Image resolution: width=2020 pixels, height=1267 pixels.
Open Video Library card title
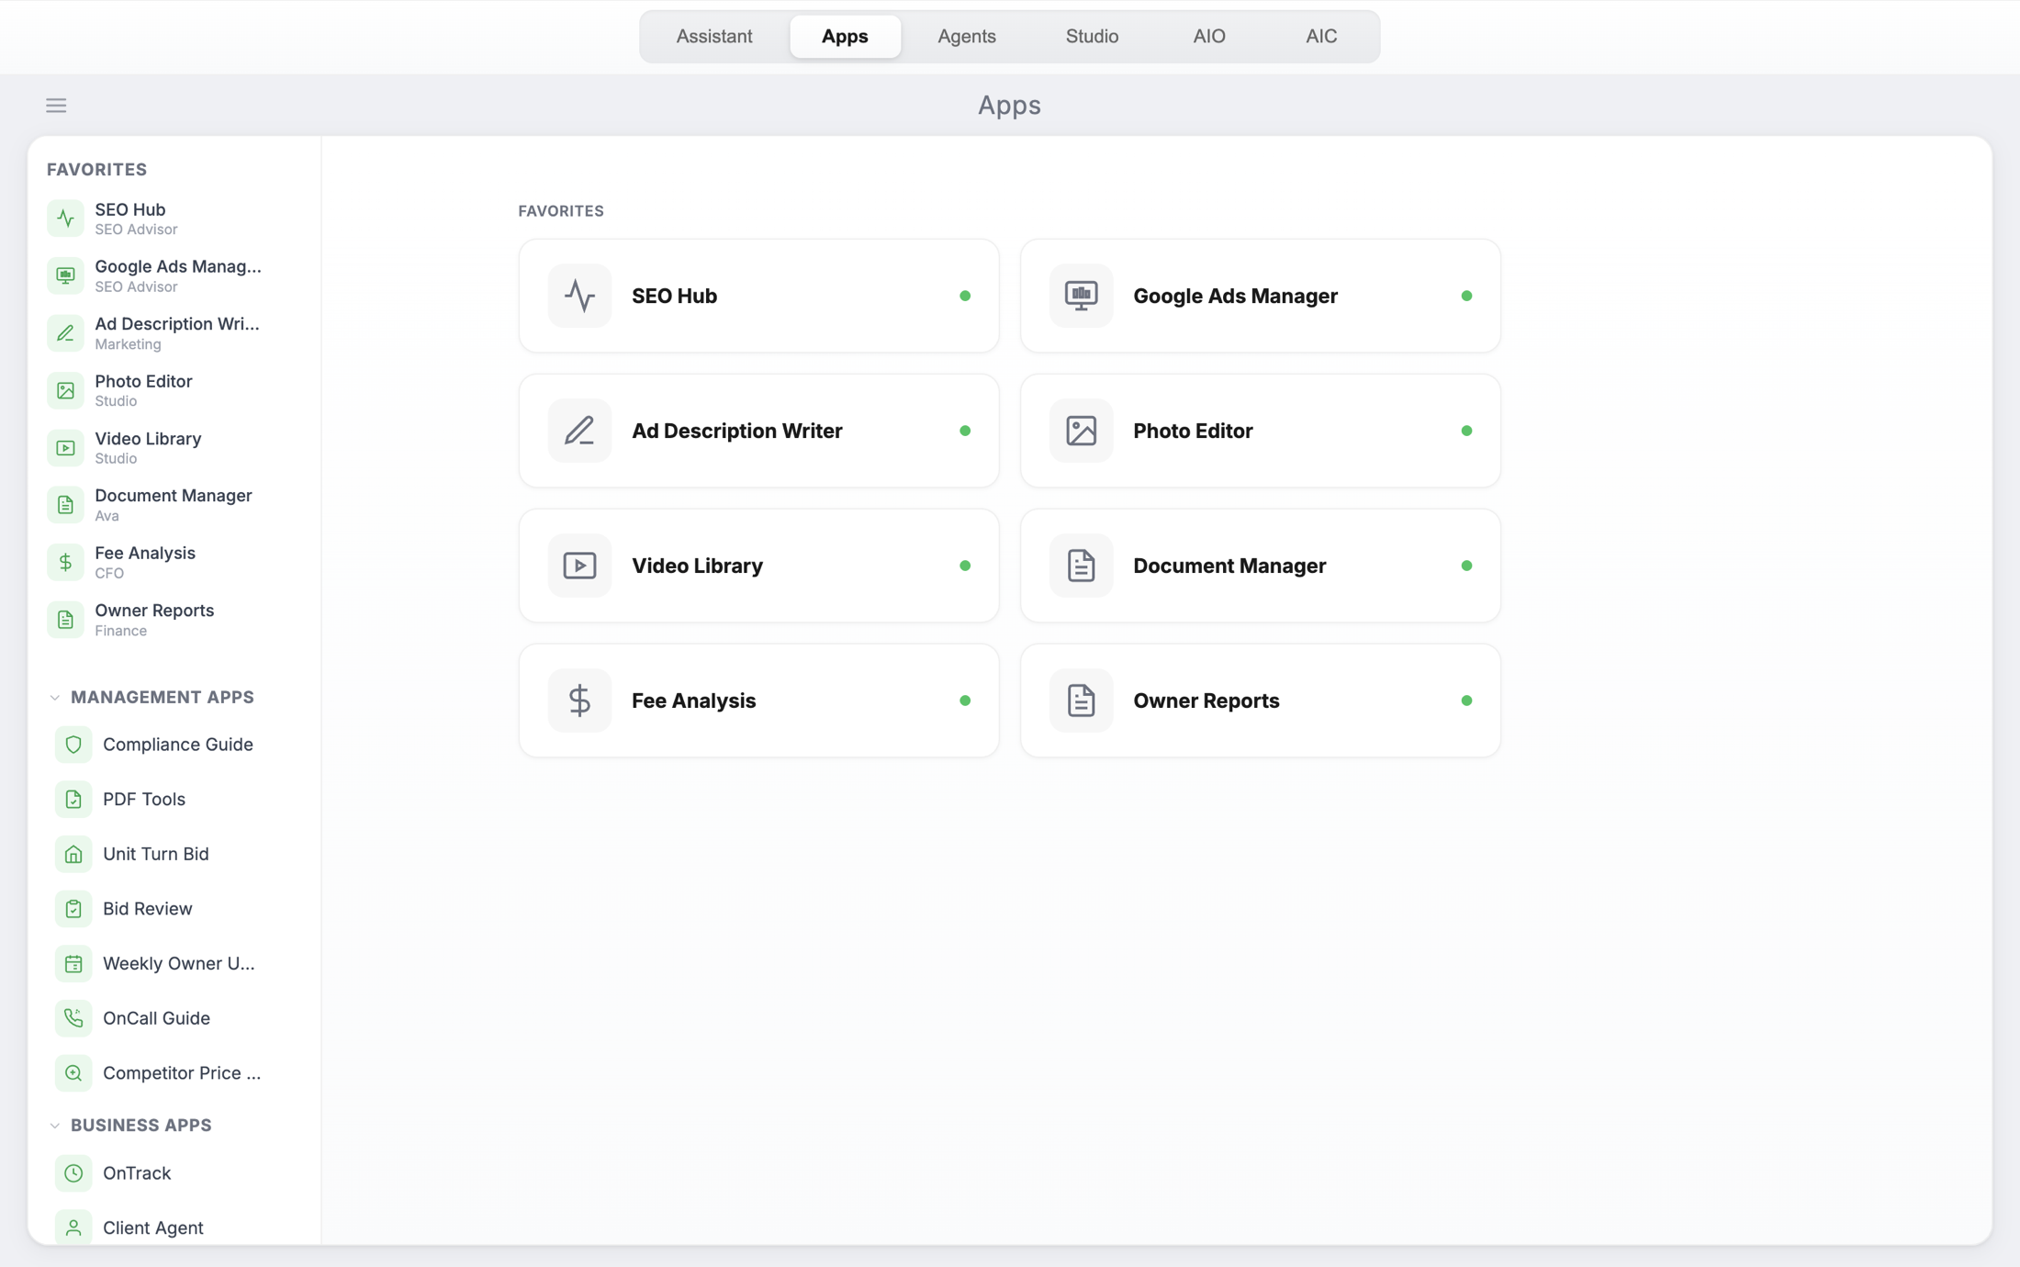pyautogui.click(x=697, y=566)
